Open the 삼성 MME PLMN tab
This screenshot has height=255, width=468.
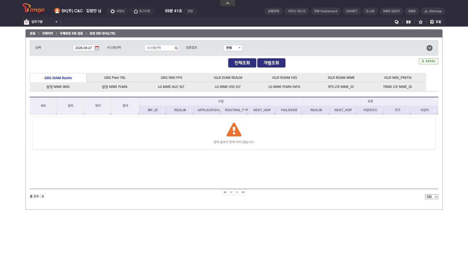click(114, 87)
